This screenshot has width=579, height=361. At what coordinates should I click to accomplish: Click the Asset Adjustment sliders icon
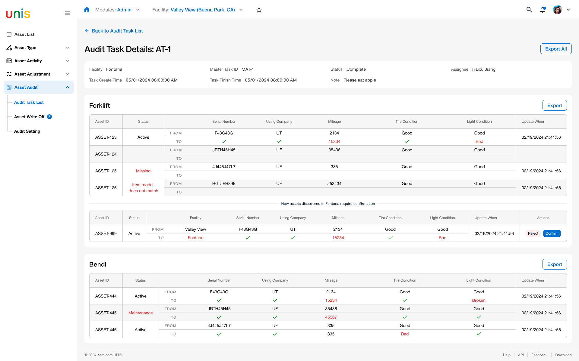click(9, 74)
